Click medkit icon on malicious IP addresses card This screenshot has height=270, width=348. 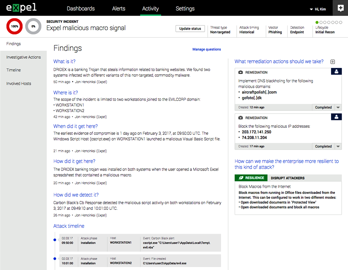pos(241,118)
